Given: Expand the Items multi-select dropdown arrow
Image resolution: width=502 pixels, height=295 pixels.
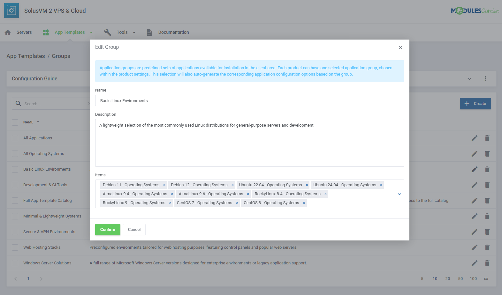Looking at the screenshot, I should coord(399,194).
